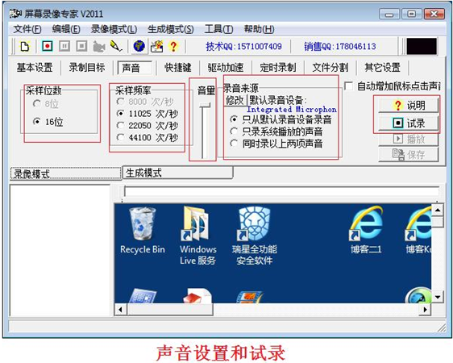The image size is (453, 363).
Task: Click the preview scroll up arrow
Action: (438, 210)
